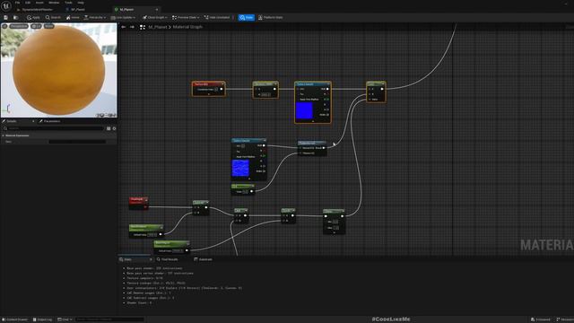Open Search in the material editor toolbar
The image size is (574, 323).
[53, 17]
